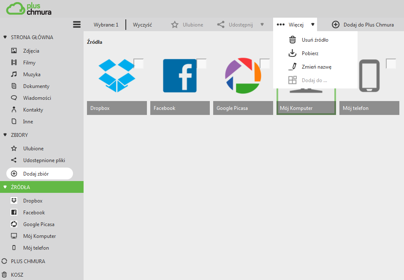Screen dimensions: 404x280
Task: Click the phone icon beside Mój telefon in sidebar
Action: coord(14,248)
